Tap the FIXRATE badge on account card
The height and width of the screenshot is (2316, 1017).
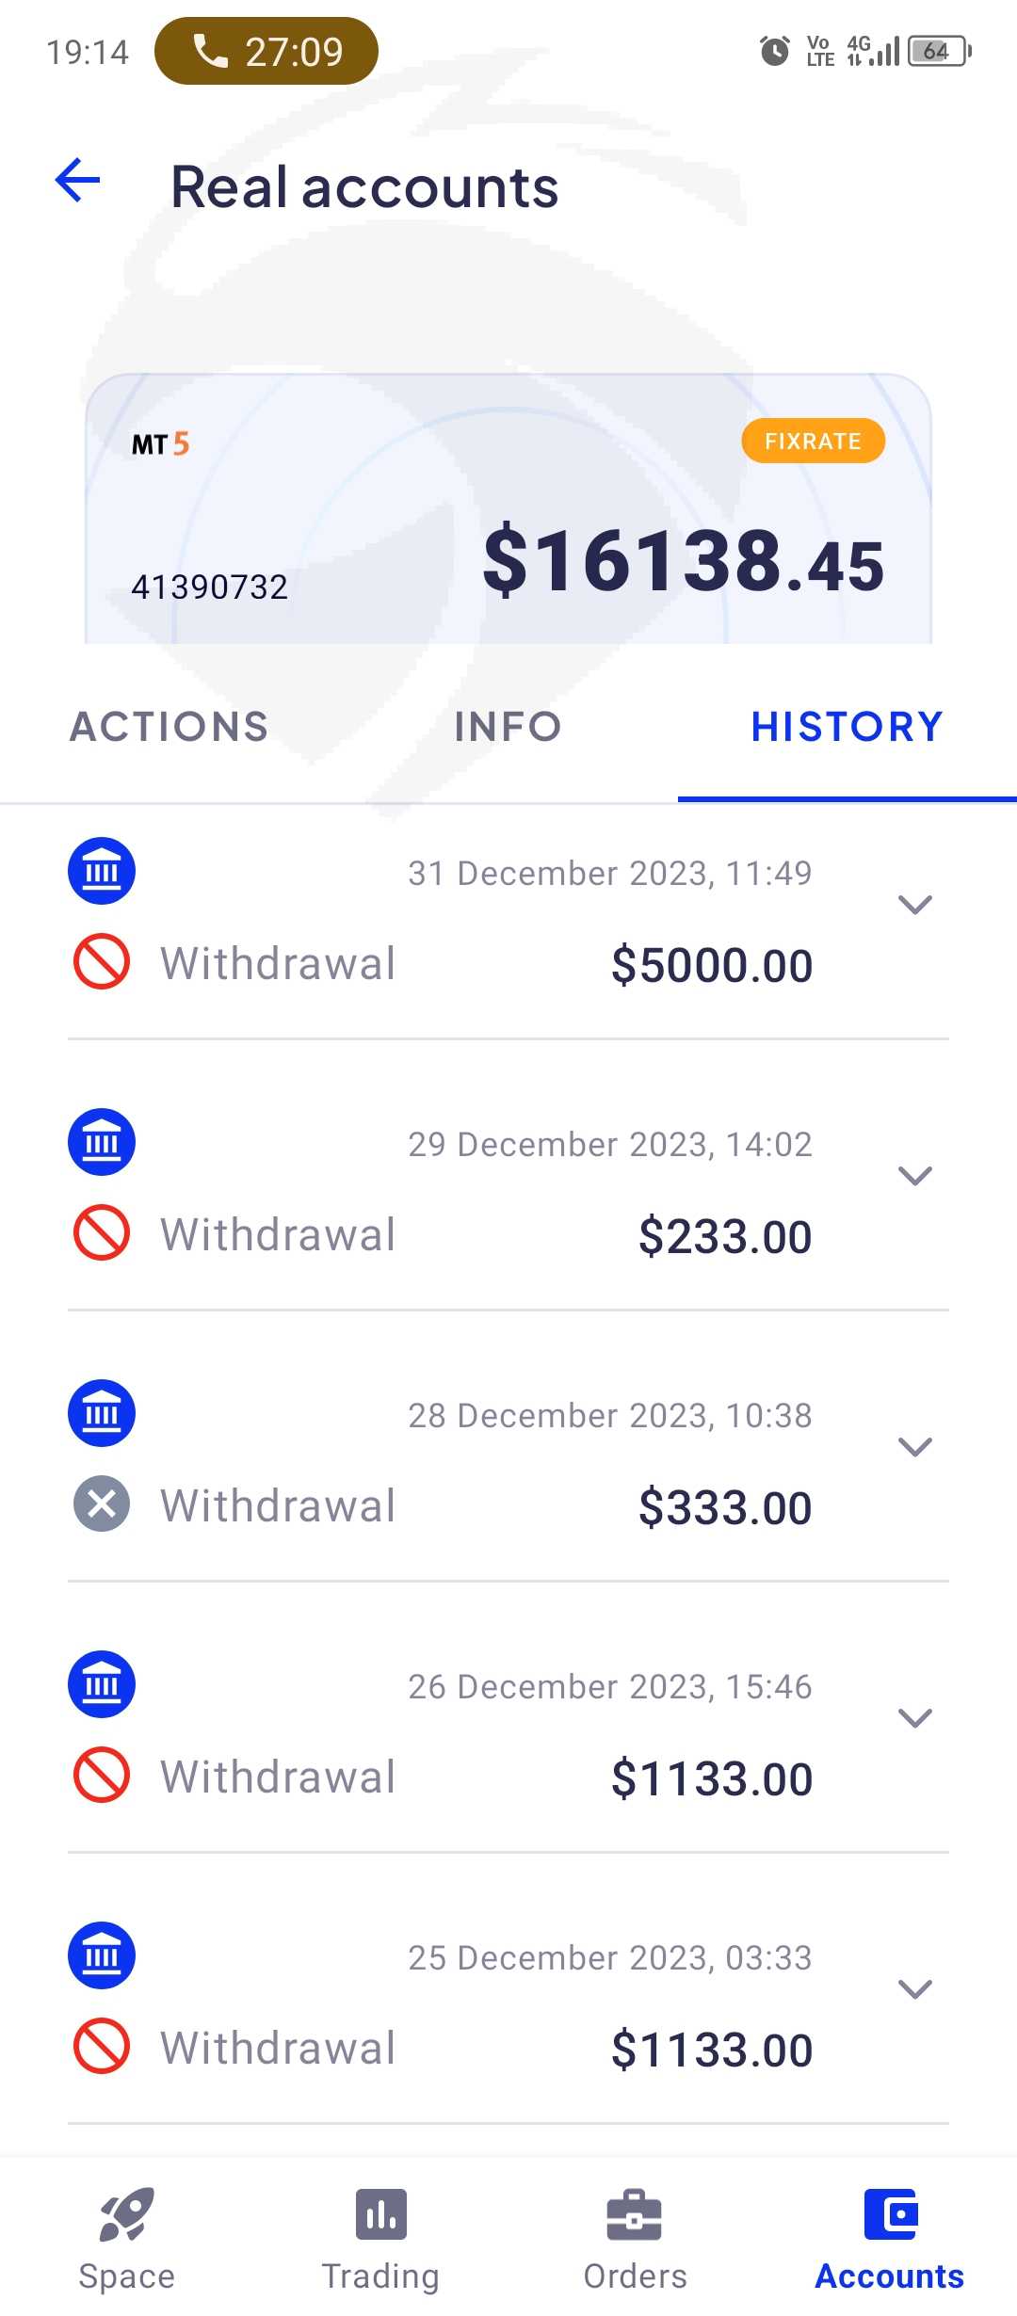pos(813,442)
